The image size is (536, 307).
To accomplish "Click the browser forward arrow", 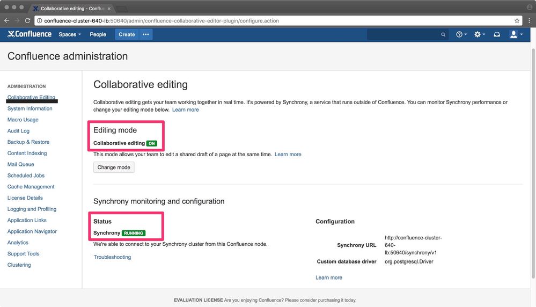I will tap(17, 20).
